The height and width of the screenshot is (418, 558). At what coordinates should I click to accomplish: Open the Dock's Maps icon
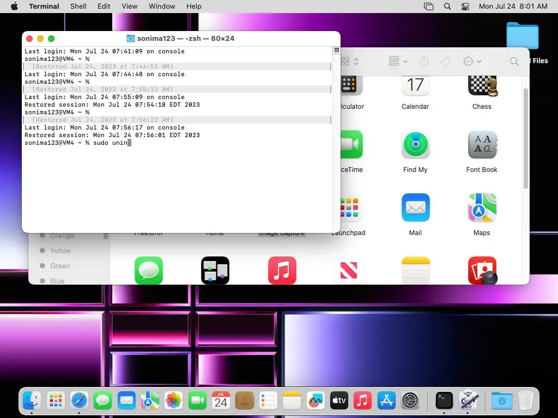tap(150, 401)
